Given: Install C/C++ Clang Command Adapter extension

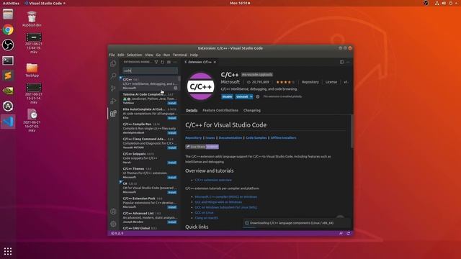Looking at the screenshot, I should coord(172,147).
